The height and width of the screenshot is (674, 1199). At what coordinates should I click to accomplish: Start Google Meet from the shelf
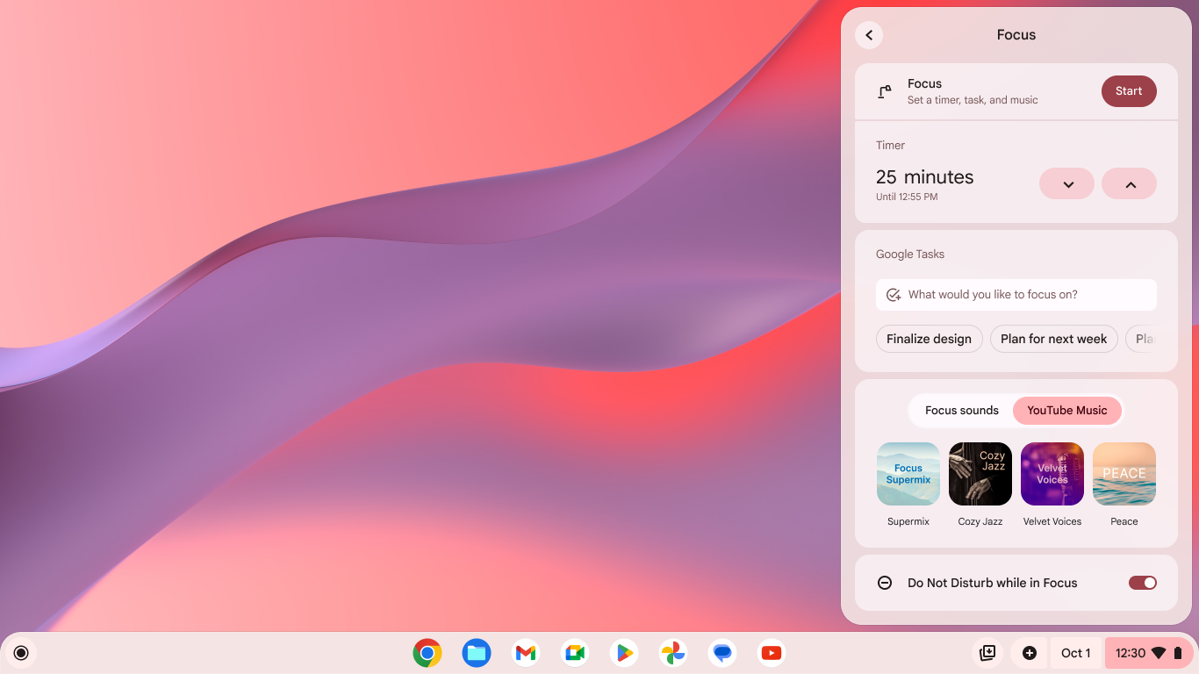tap(574, 653)
